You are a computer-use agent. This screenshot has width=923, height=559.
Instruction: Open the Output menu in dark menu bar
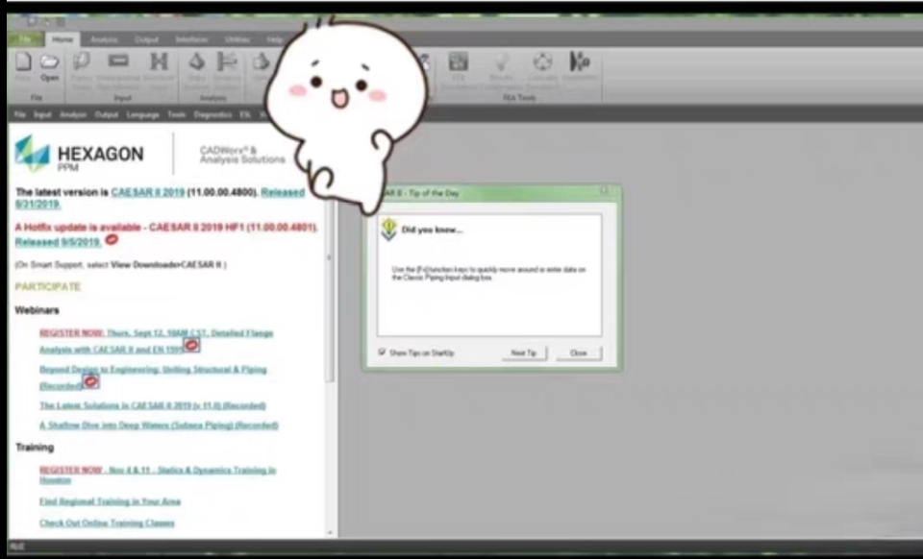point(107,114)
